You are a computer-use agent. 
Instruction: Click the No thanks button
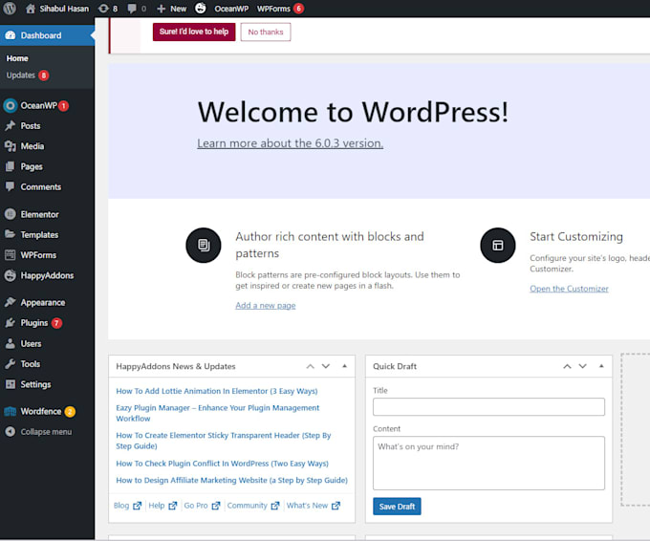[x=266, y=32]
